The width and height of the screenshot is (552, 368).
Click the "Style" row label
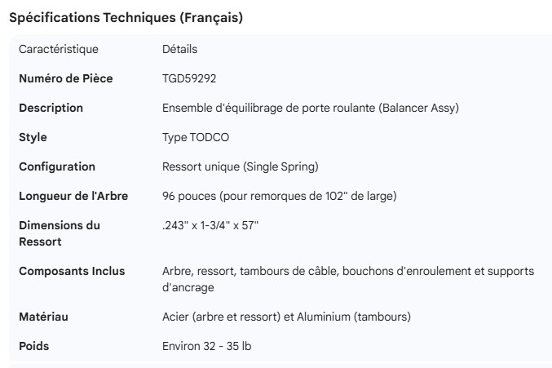click(33, 137)
